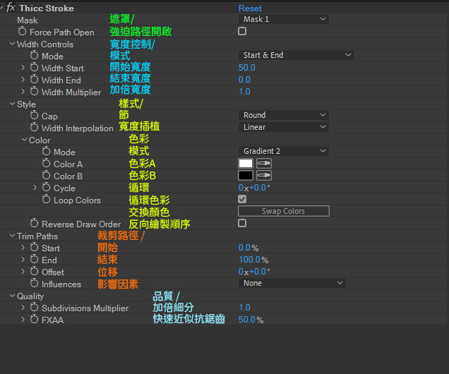The height and width of the screenshot is (374, 449).
Task: Toggle the Reverse Draw Order stopwatch
Action: (x=34, y=223)
